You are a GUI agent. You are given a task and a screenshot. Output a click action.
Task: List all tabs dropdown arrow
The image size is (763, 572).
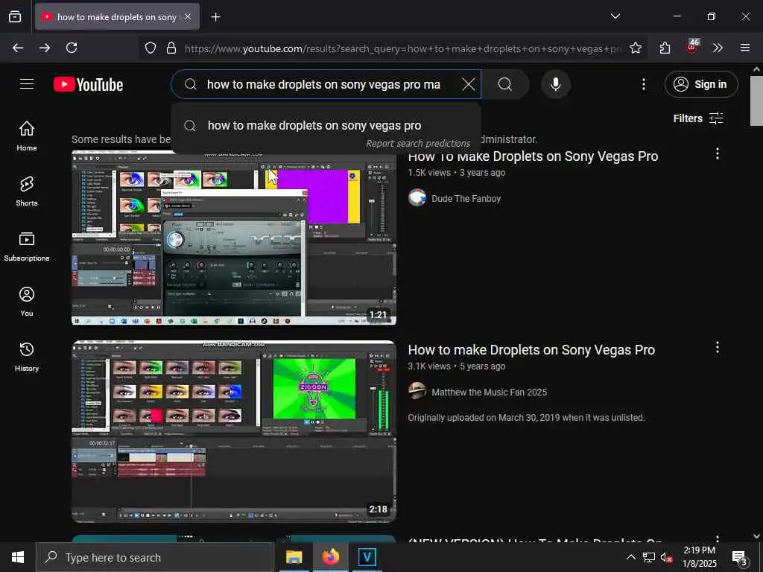click(x=615, y=16)
